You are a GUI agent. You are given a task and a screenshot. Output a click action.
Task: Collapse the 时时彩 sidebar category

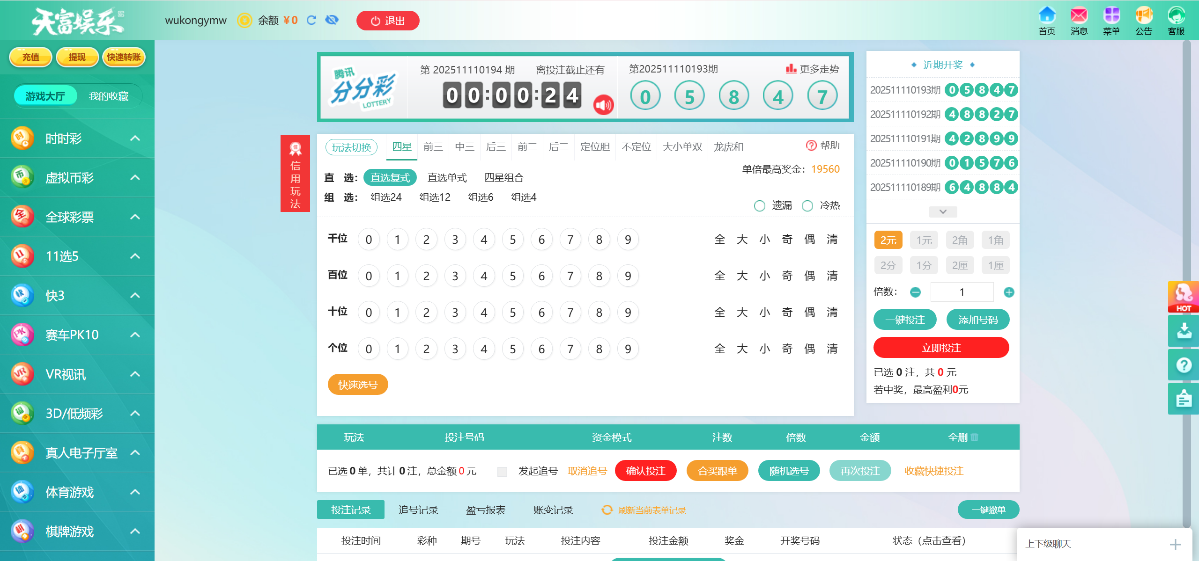tap(135, 138)
